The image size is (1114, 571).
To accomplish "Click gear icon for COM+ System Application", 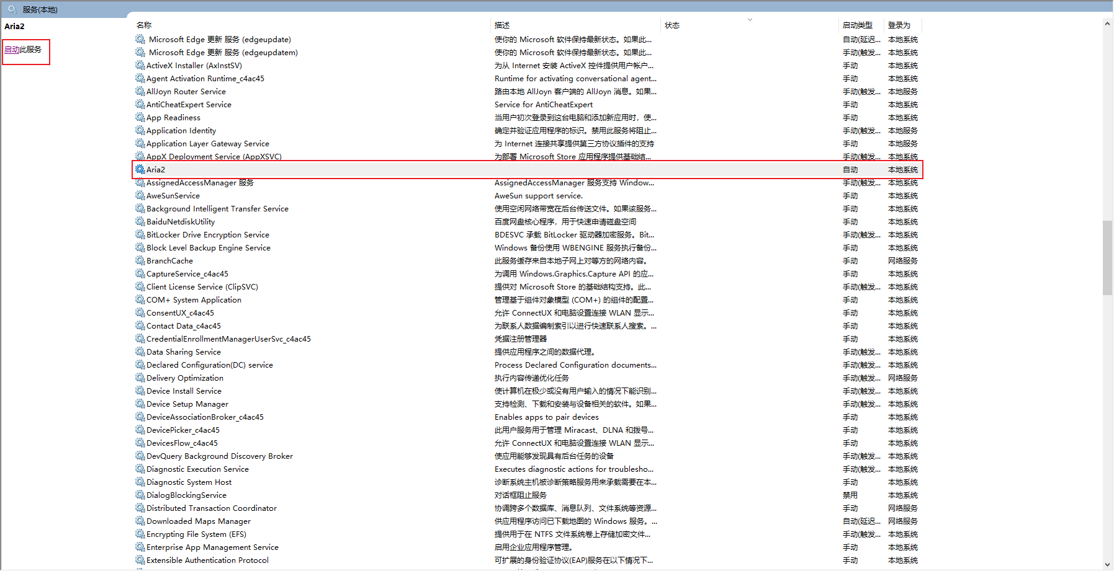I will coord(140,299).
